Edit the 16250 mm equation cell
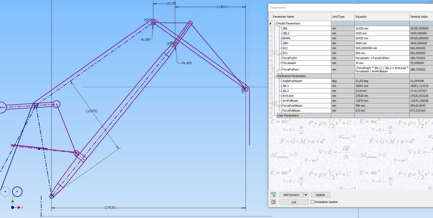The width and height of the screenshot is (433, 218). (x=382, y=28)
